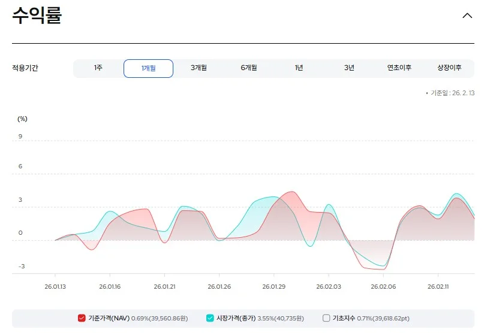Screen dimensions: 487x333
Task: Enable the 기초지수 checkbox
Action: (326, 318)
